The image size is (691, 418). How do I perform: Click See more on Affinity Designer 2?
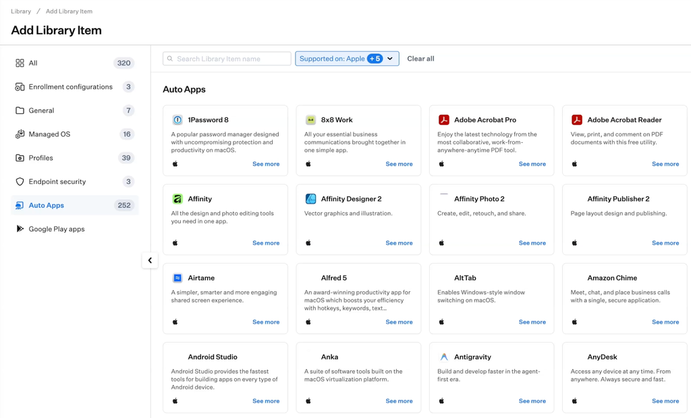pyautogui.click(x=399, y=243)
